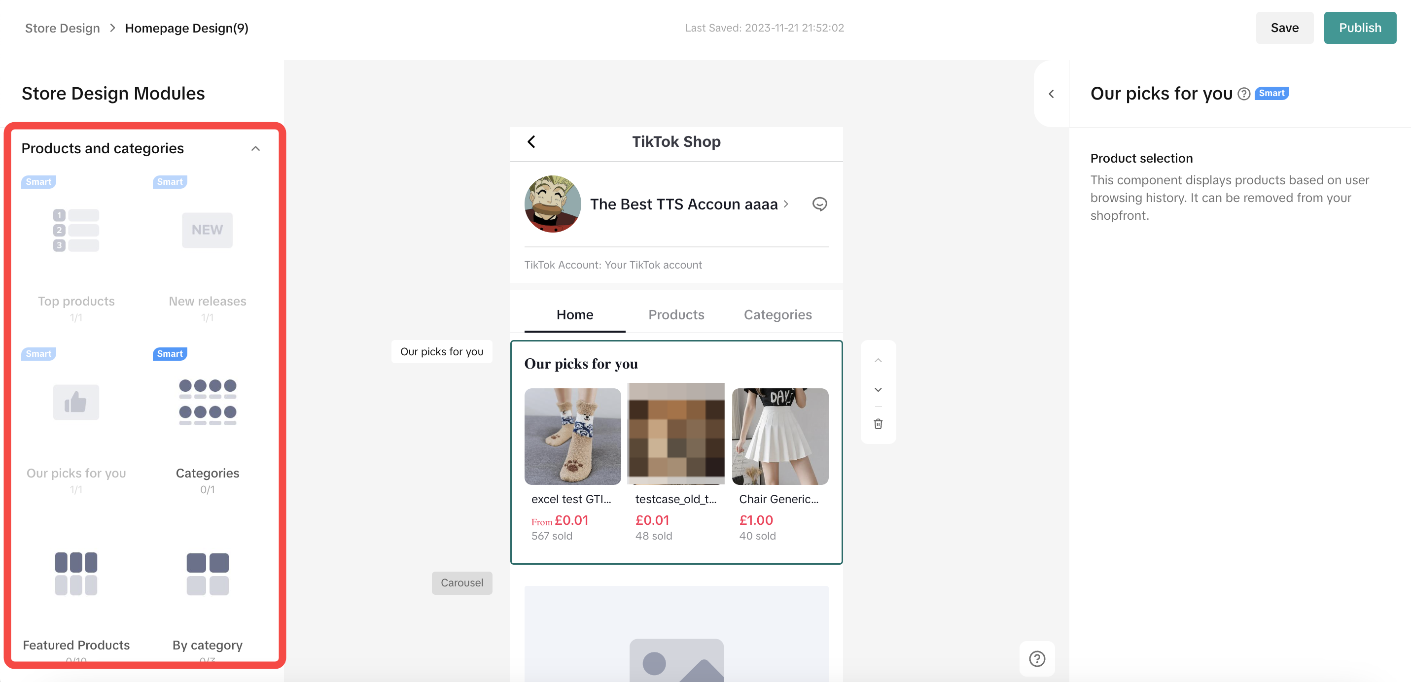Select the Featured Products module icon

[76, 574]
